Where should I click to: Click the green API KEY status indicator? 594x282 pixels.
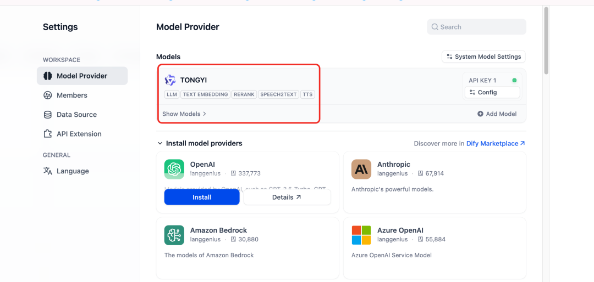pyautogui.click(x=514, y=81)
